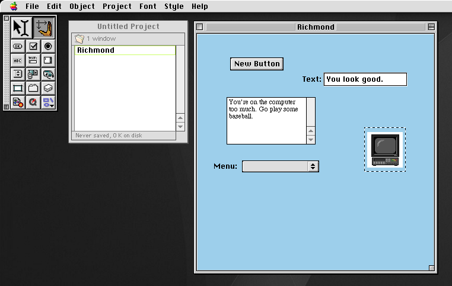Pick the tab folder tool in palette
The height and width of the screenshot is (286, 452).
click(33, 88)
